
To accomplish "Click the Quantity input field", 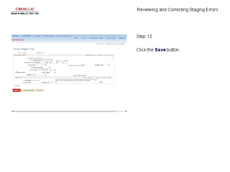I will [x=42, y=70].
